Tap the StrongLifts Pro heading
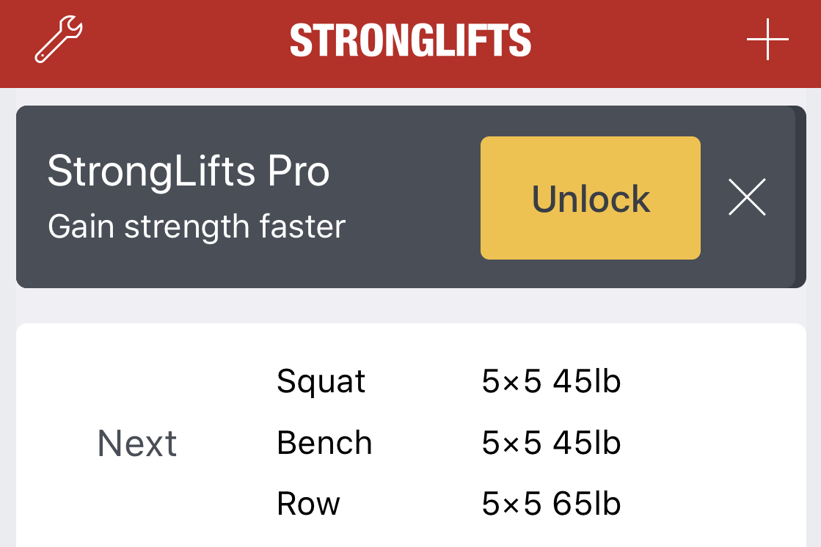This screenshot has width=821, height=547. pyautogui.click(x=189, y=171)
